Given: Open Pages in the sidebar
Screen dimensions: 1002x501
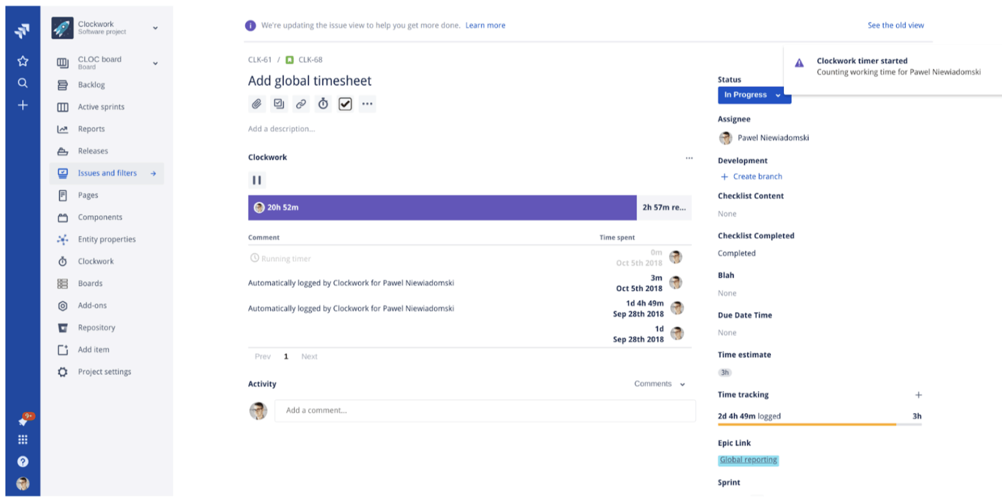Looking at the screenshot, I should pos(107,195).
